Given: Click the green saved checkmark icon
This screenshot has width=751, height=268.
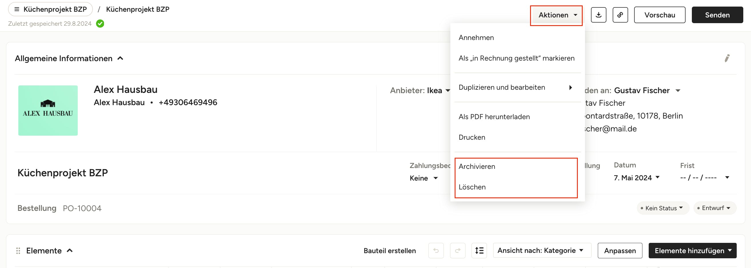Looking at the screenshot, I should pyautogui.click(x=100, y=24).
